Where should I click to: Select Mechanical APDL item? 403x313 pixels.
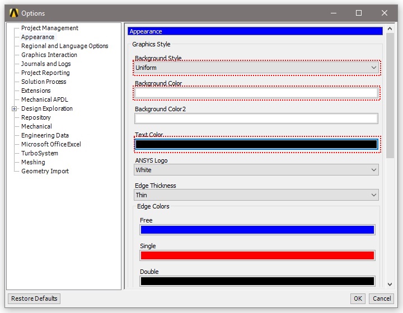44,99
